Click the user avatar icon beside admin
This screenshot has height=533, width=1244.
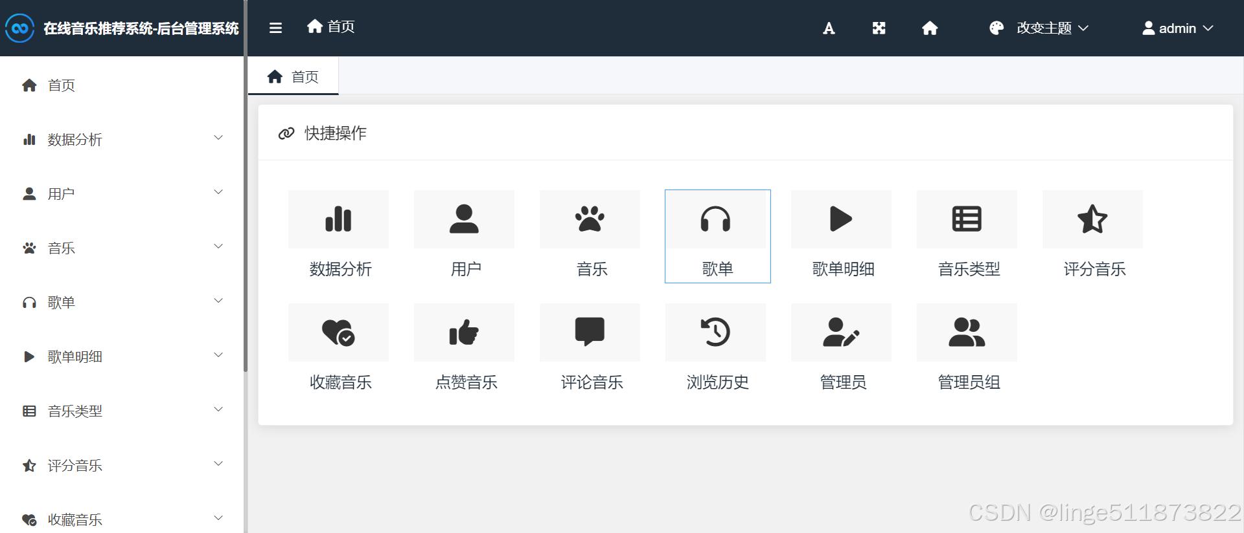(1148, 28)
